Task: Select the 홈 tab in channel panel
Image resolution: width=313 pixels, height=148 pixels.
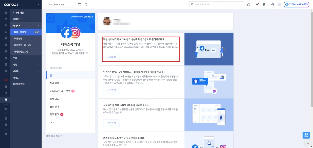Action: pyautogui.click(x=70, y=76)
